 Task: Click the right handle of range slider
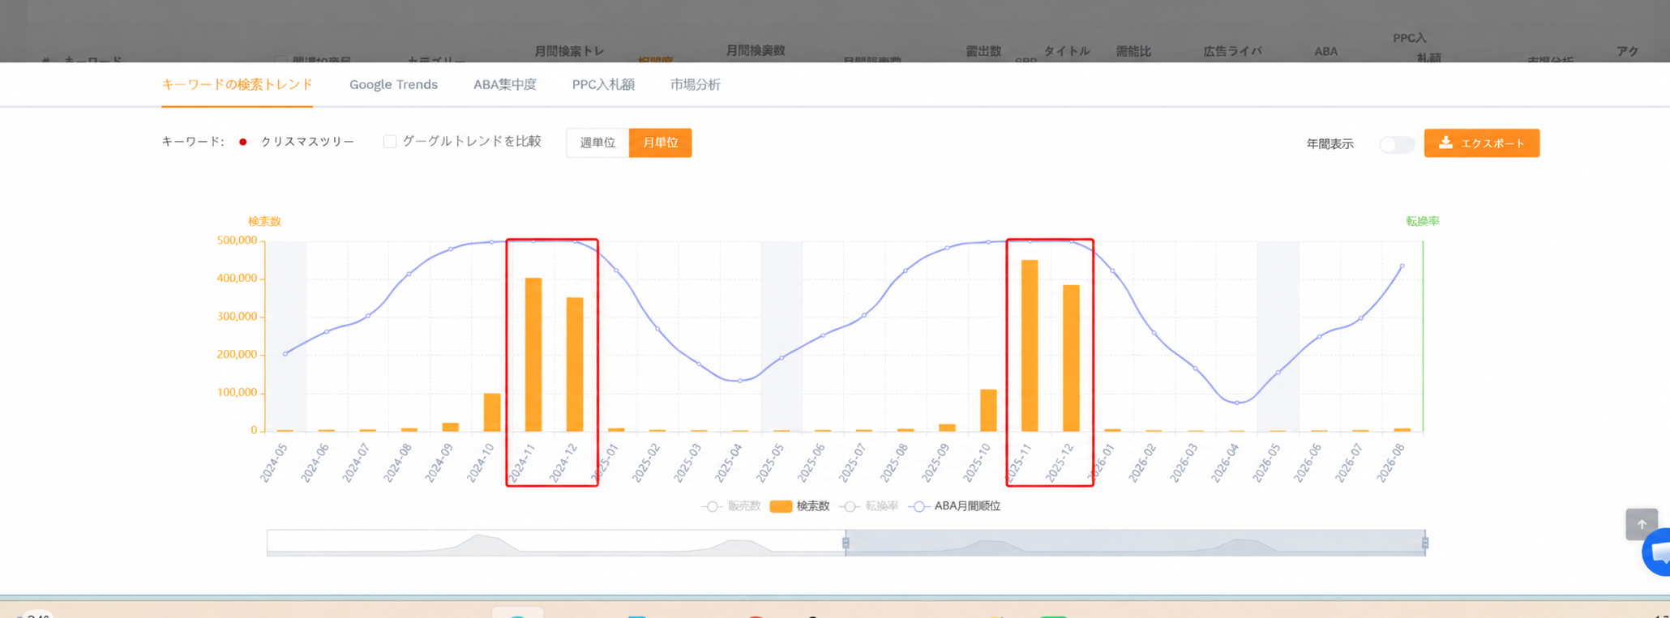(1425, 543)
